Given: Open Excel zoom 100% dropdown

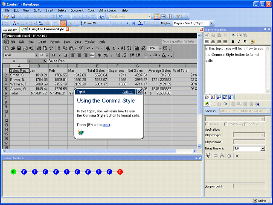Looking at the screenshot, I should tap(160, 48).
